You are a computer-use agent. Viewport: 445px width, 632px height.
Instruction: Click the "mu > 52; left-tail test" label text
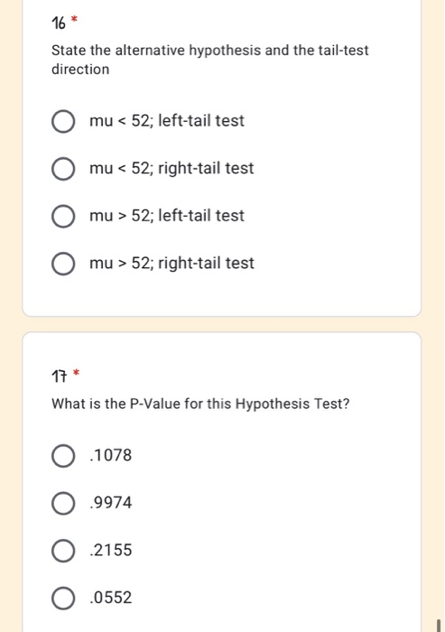[x=167, y=216]
